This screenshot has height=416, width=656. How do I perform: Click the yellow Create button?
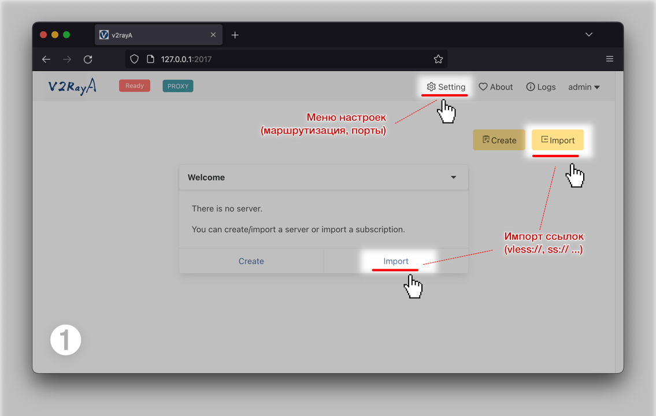(x=499, y=140)
